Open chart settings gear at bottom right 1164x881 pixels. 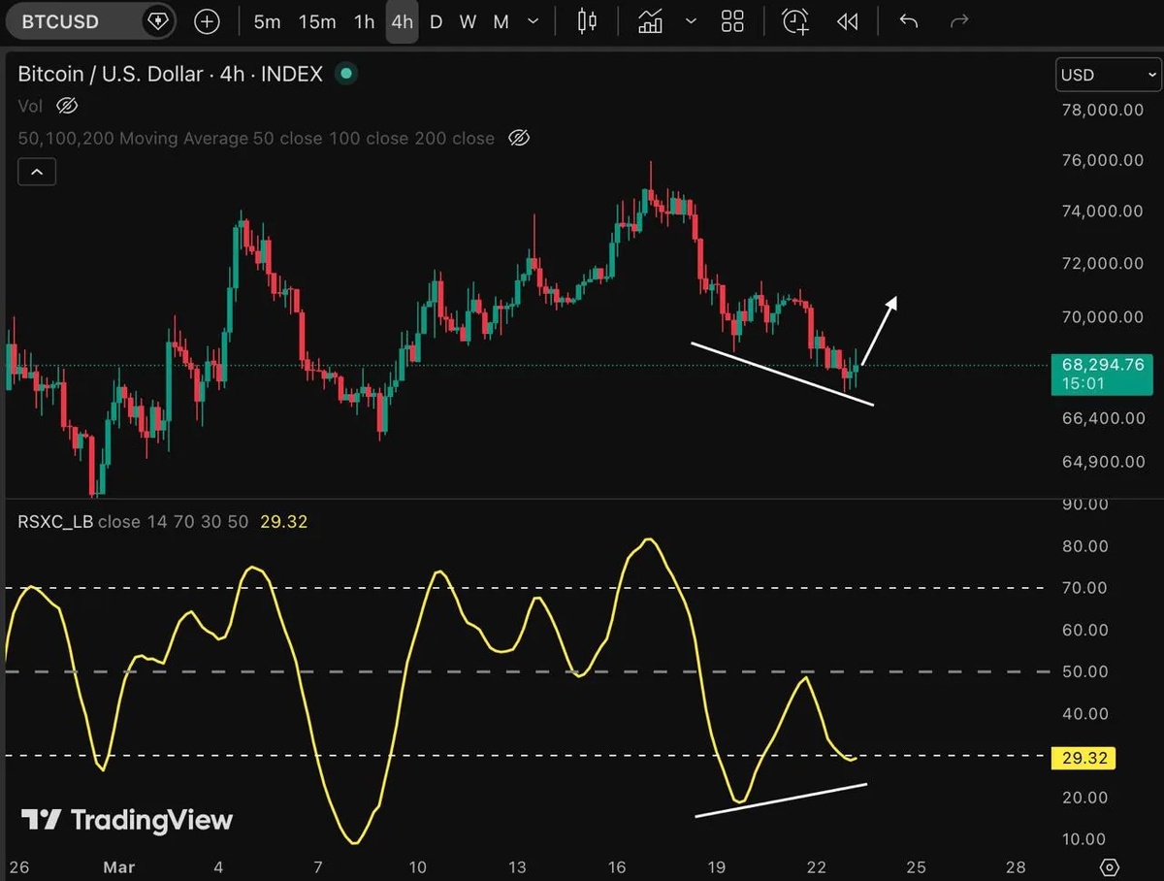click(x=1111, y=865)
